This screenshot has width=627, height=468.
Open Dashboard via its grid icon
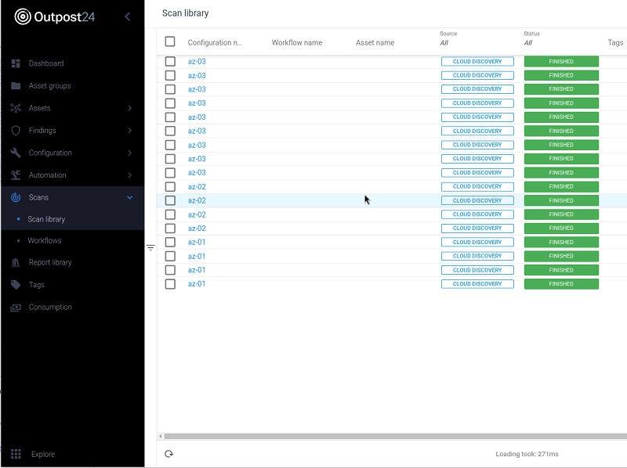(16, 63)
